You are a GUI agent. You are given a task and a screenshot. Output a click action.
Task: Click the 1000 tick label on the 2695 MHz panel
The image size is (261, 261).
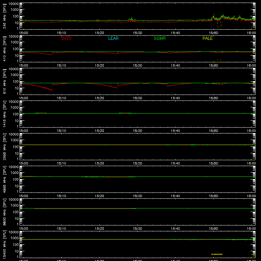point(15,140)
